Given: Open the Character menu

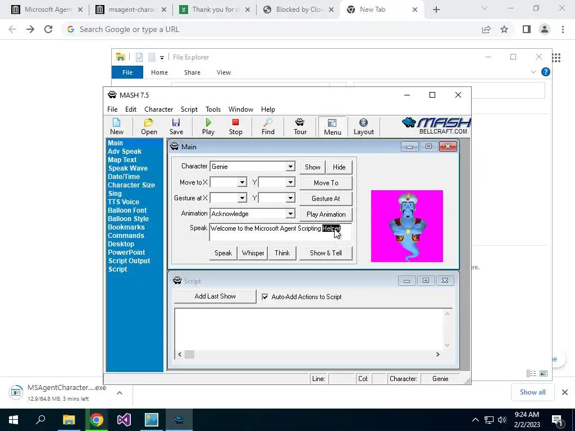Looking at the screenshot, I should click(x=158, y=109).
